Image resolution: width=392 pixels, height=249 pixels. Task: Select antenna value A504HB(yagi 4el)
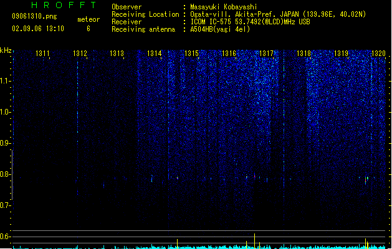[220, 29]
